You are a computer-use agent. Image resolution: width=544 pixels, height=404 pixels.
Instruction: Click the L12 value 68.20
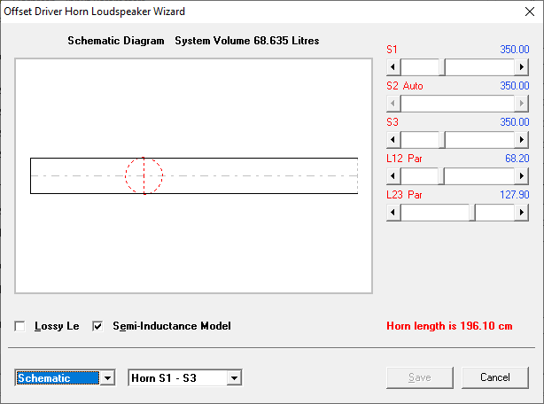click(517, 159)
